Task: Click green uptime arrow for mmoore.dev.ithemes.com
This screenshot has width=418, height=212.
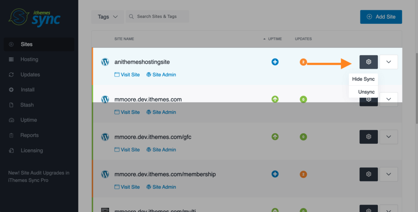Action: click(x=275, y=99)
